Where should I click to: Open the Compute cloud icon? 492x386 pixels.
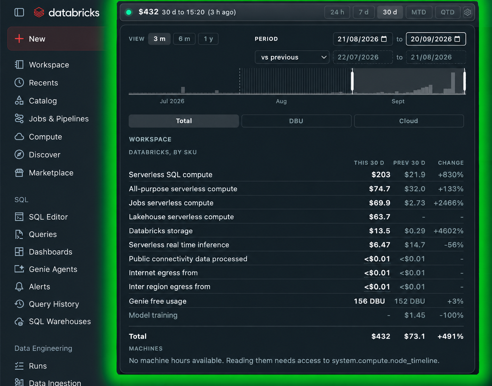(19, 137)
